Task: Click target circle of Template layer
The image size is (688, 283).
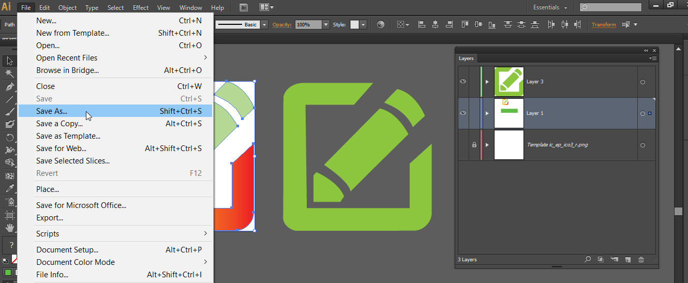Action: point(642,145)
